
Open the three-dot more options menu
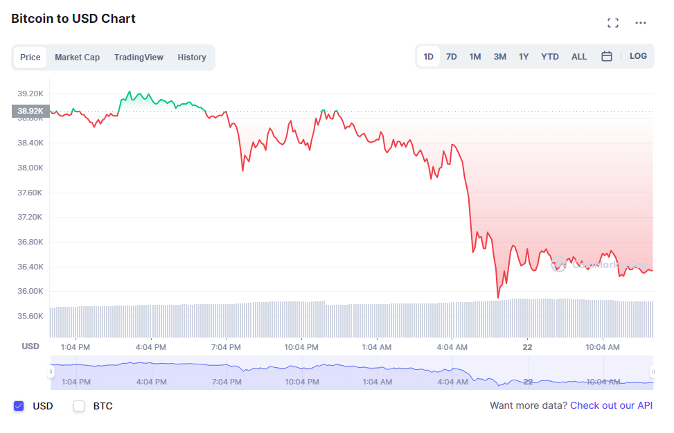pyautogui.click(x=641, y=23)
